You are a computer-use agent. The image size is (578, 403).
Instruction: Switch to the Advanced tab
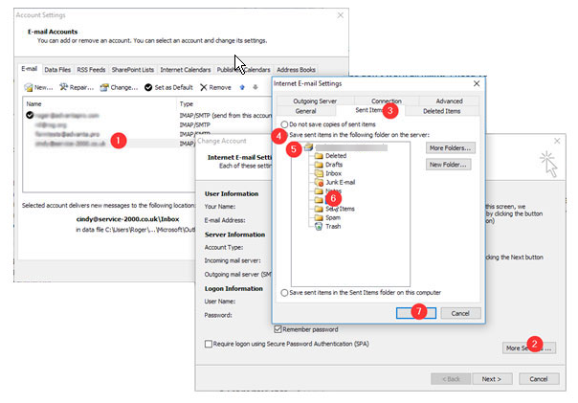coord(449,101)
